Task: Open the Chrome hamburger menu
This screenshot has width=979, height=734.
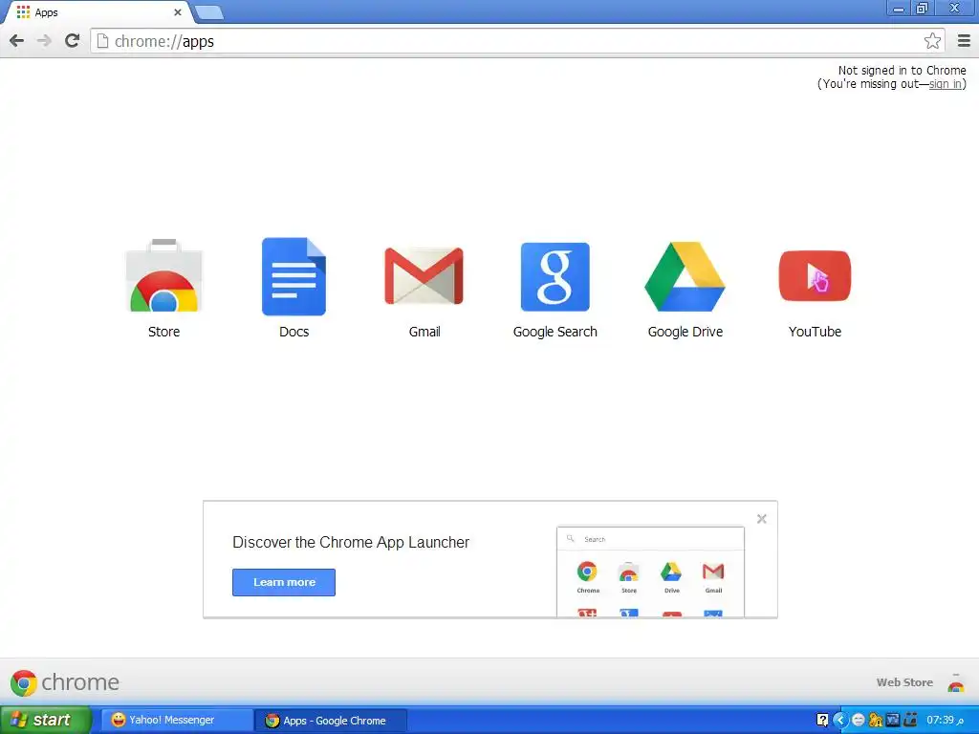Action: pyautogui.click(x=964, y=41)
